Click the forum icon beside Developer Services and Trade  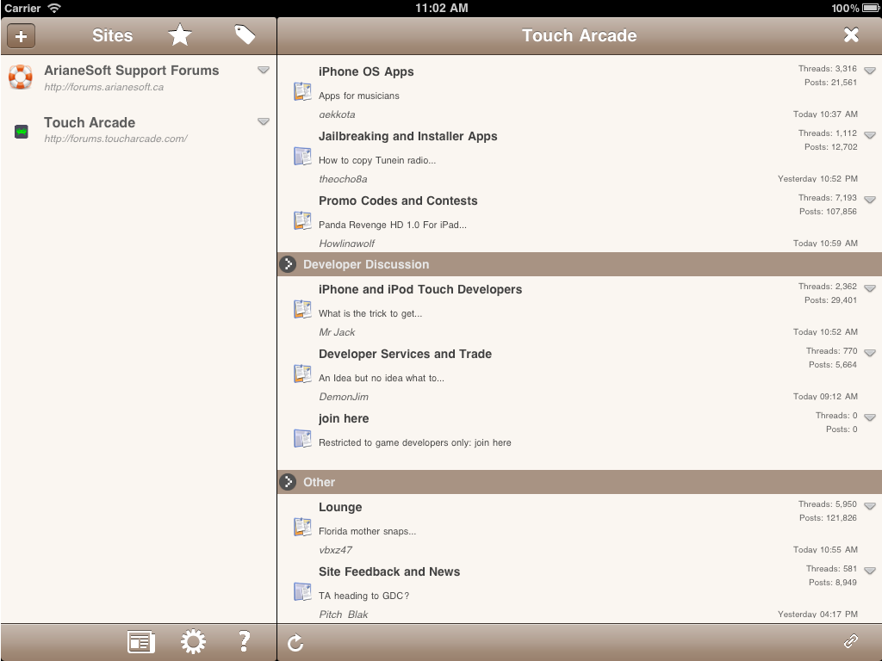click(x=302, y=374)
